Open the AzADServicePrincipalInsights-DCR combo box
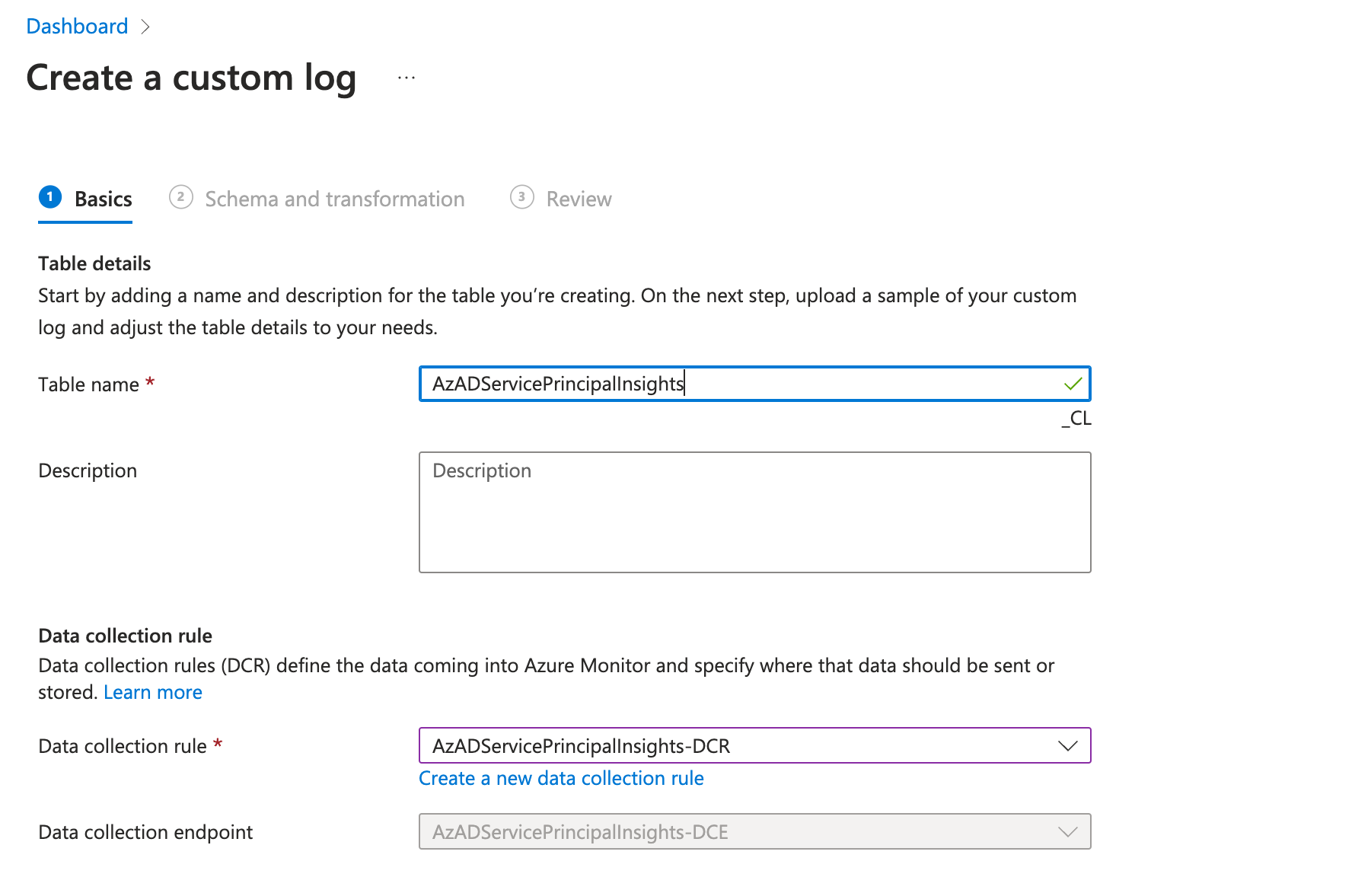 click(x=754, y=746)
